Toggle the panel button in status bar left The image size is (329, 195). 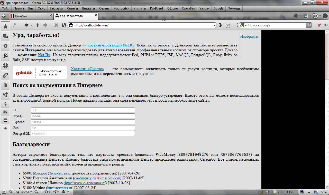[x=4, y=192]
